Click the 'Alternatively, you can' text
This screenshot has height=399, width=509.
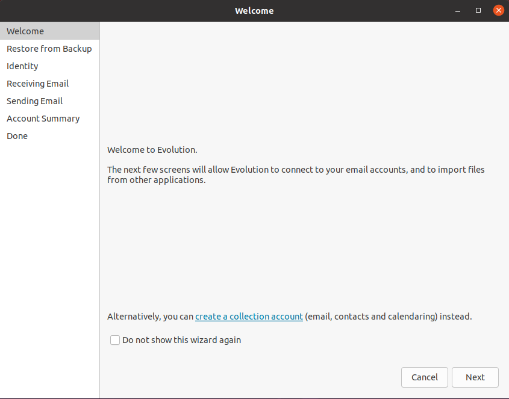(x=150, y=317)
